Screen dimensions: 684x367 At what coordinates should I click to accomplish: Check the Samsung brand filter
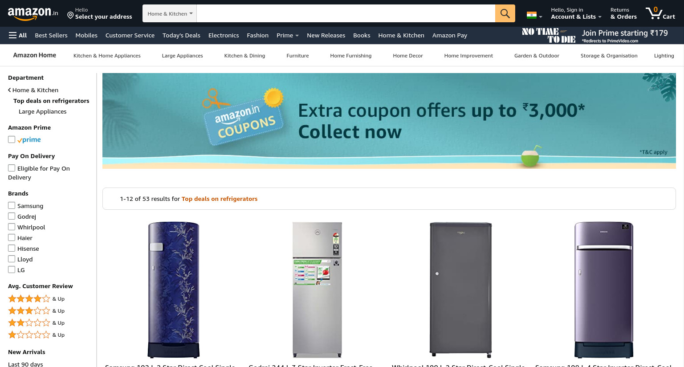(12, 205)
